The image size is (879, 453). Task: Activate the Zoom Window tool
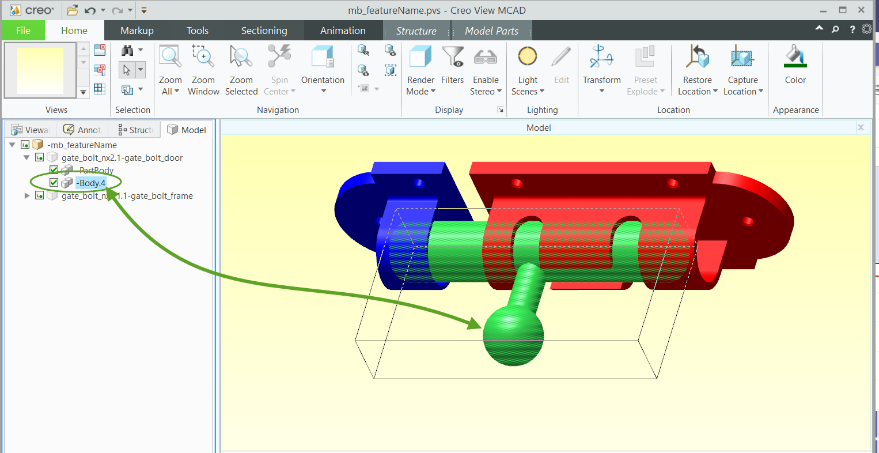point(203,70)
